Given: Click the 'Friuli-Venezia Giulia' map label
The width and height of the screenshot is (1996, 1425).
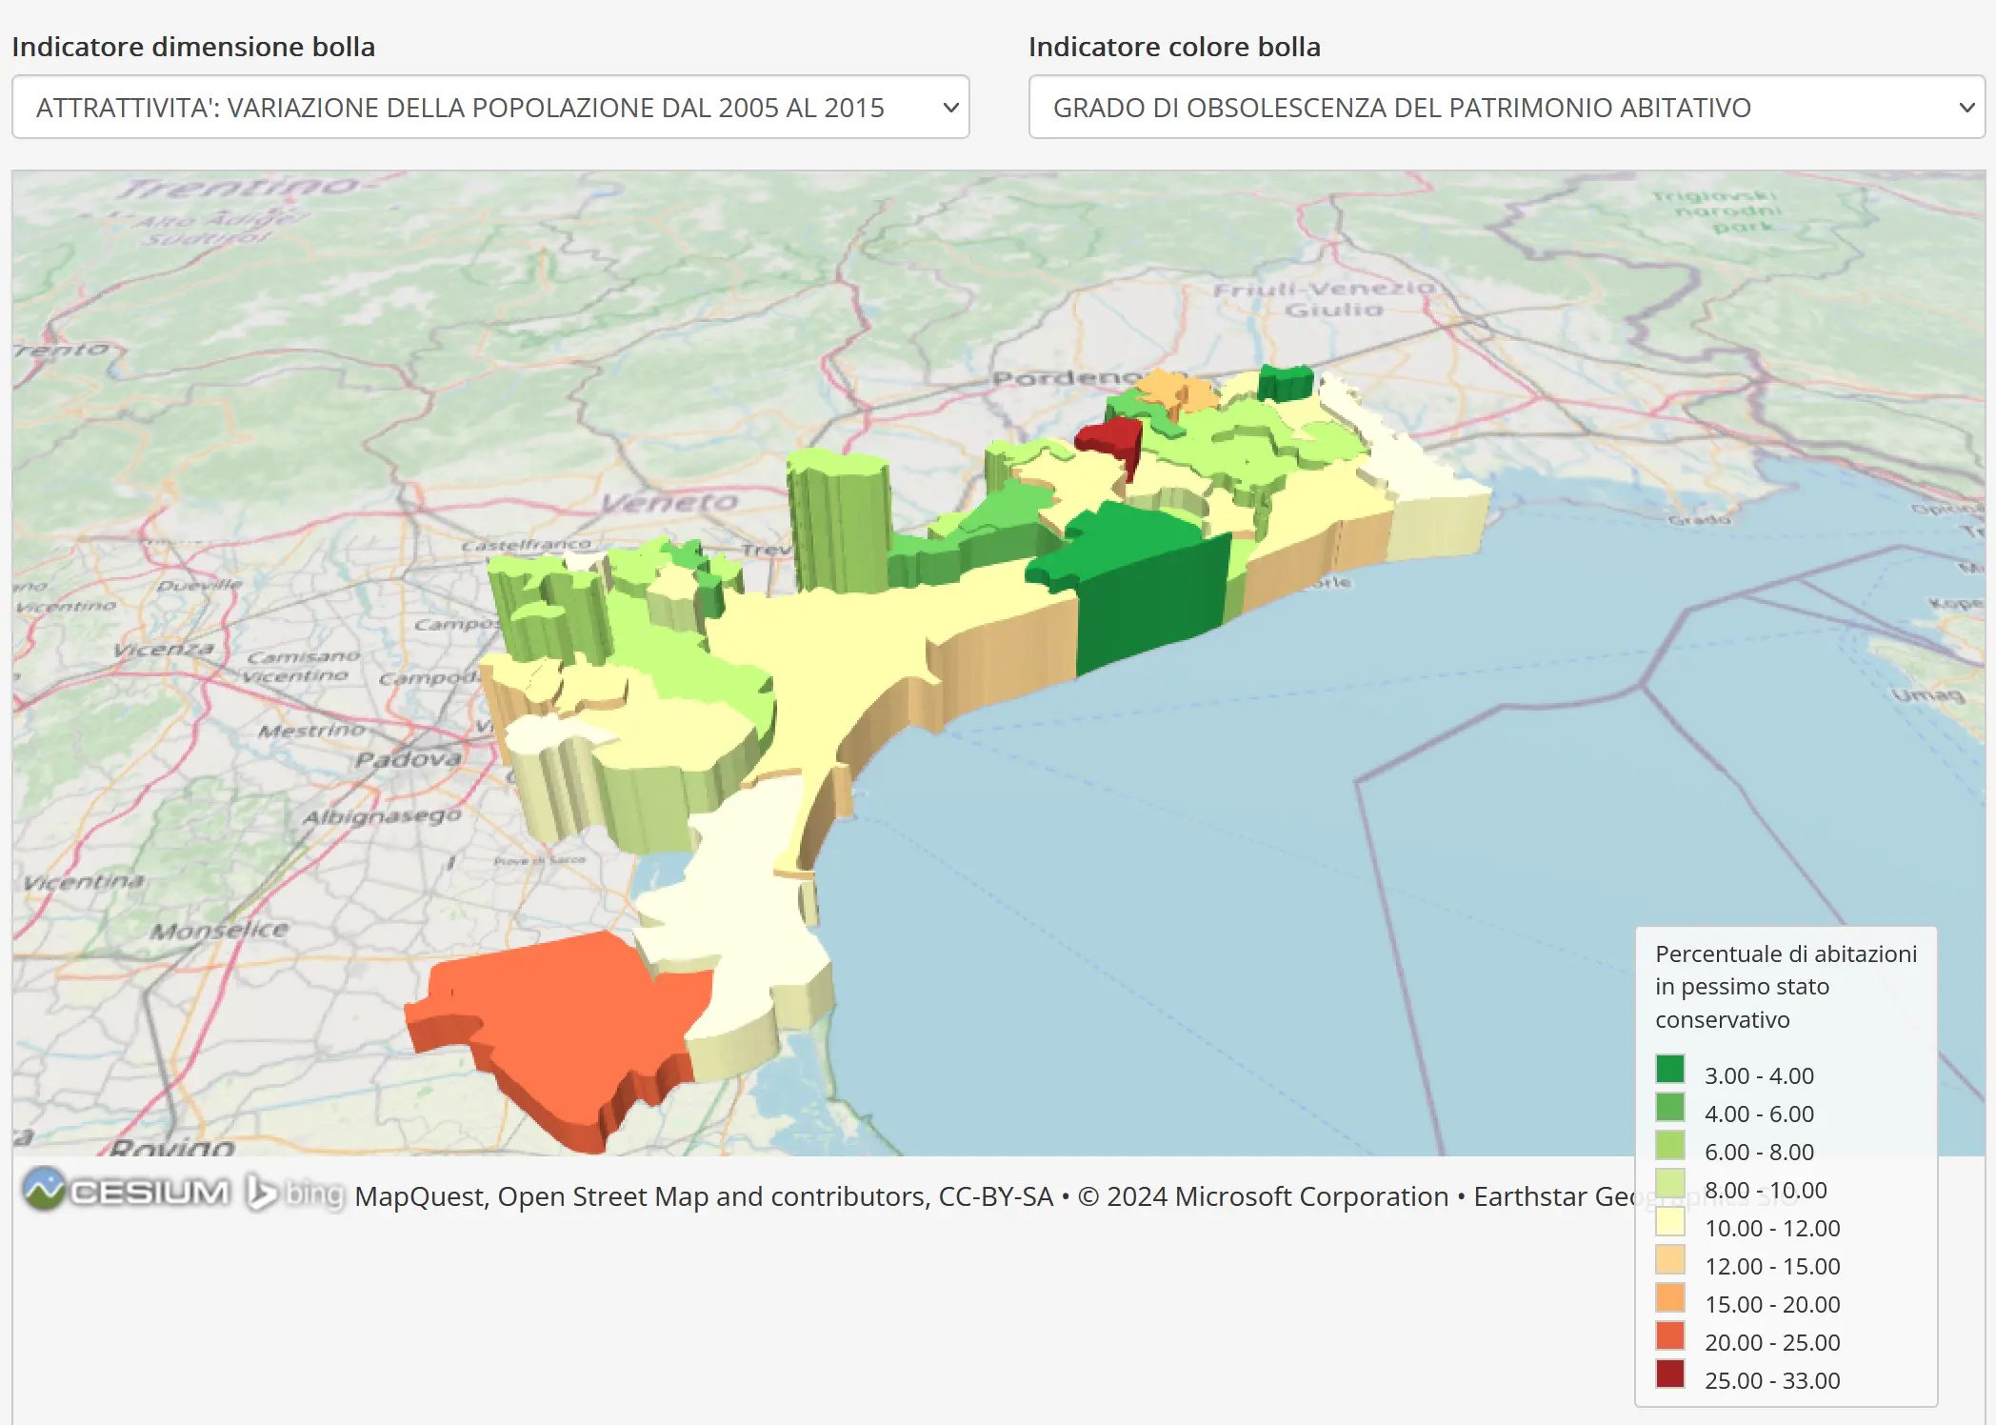Looking at the screenshot, I should click(x=1324, y=298).
